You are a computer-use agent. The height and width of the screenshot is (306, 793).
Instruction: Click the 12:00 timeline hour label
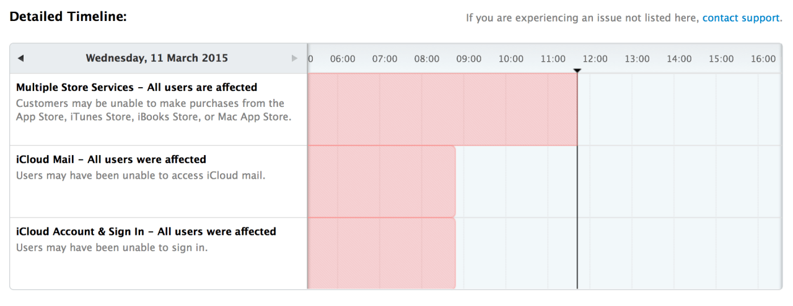pyautogui.click(x=595, y=59)
